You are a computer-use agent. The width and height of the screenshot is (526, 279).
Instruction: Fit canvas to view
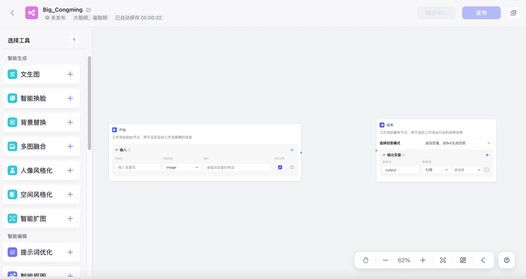click(x=443, y=260)
